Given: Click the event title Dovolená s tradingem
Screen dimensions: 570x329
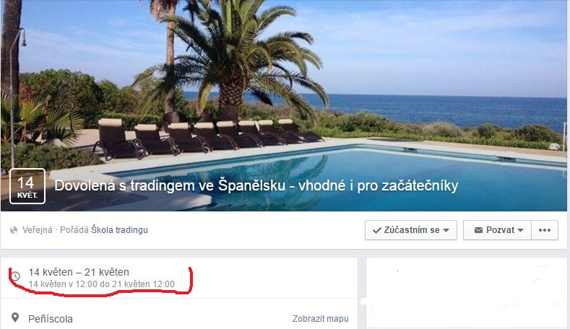Looking at the screenshot, I should click(256, 185).
